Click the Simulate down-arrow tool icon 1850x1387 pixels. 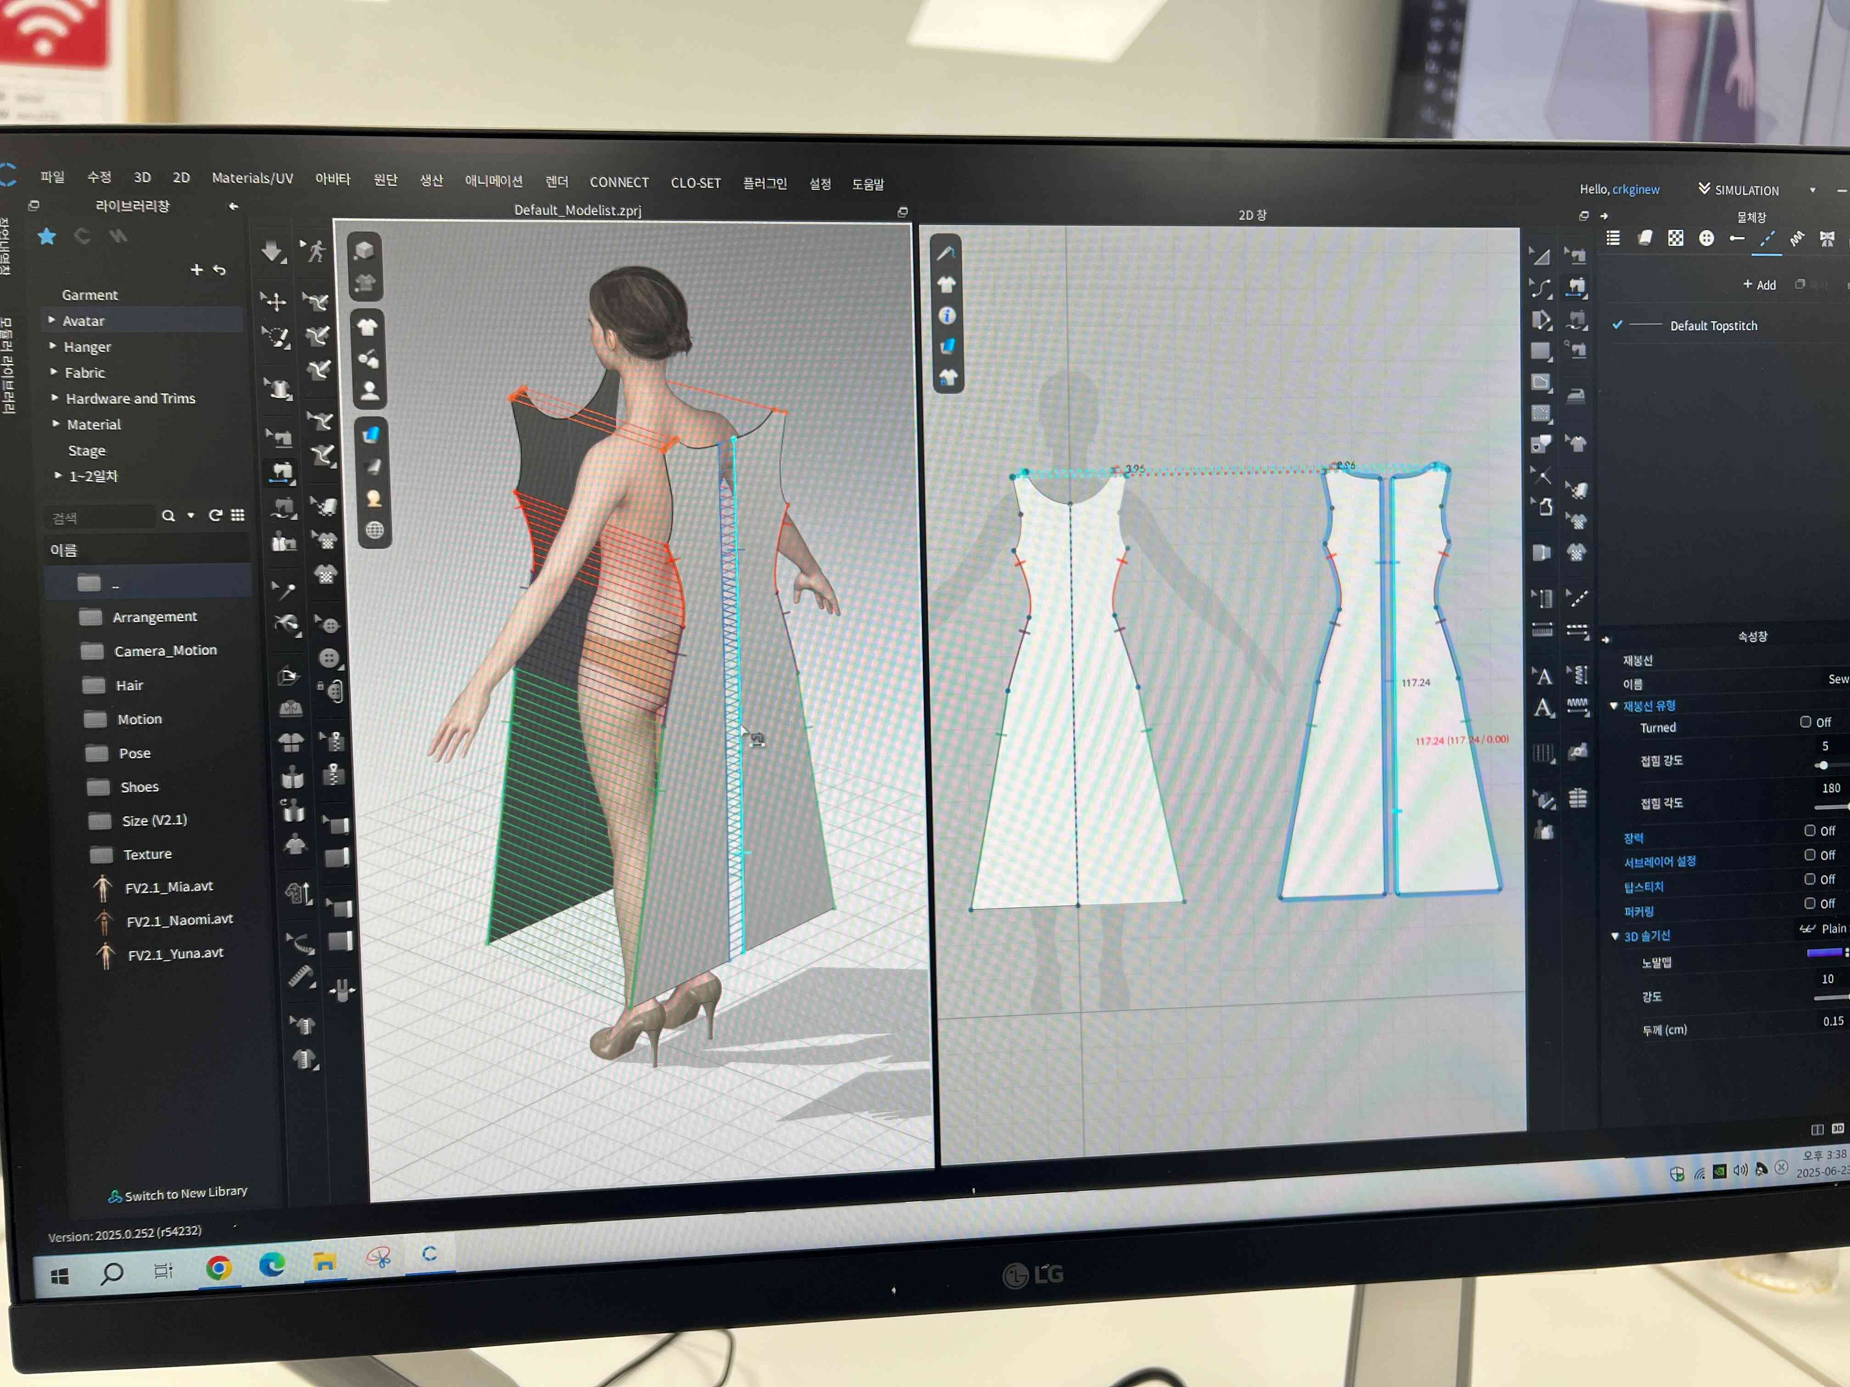pos(272,251)
